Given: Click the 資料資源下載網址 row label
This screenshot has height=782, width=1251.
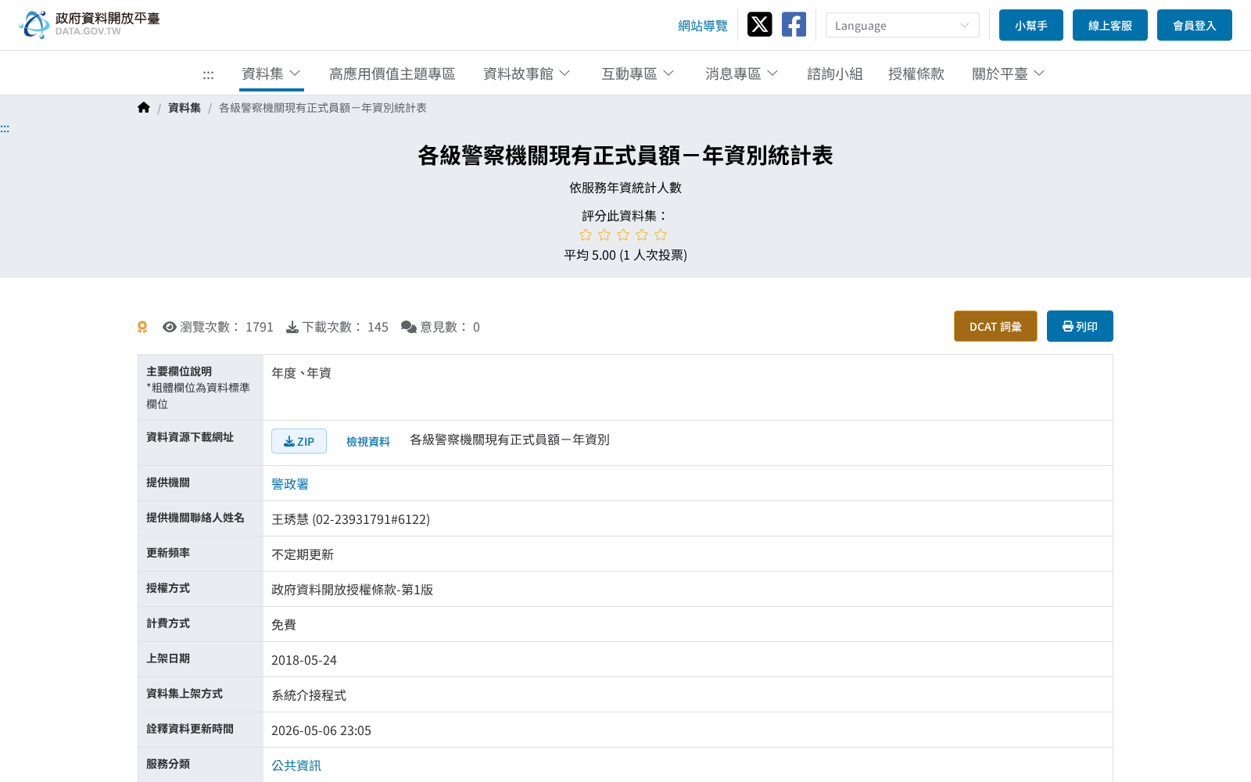Looking at the screenshot, I should click(190, 437).
